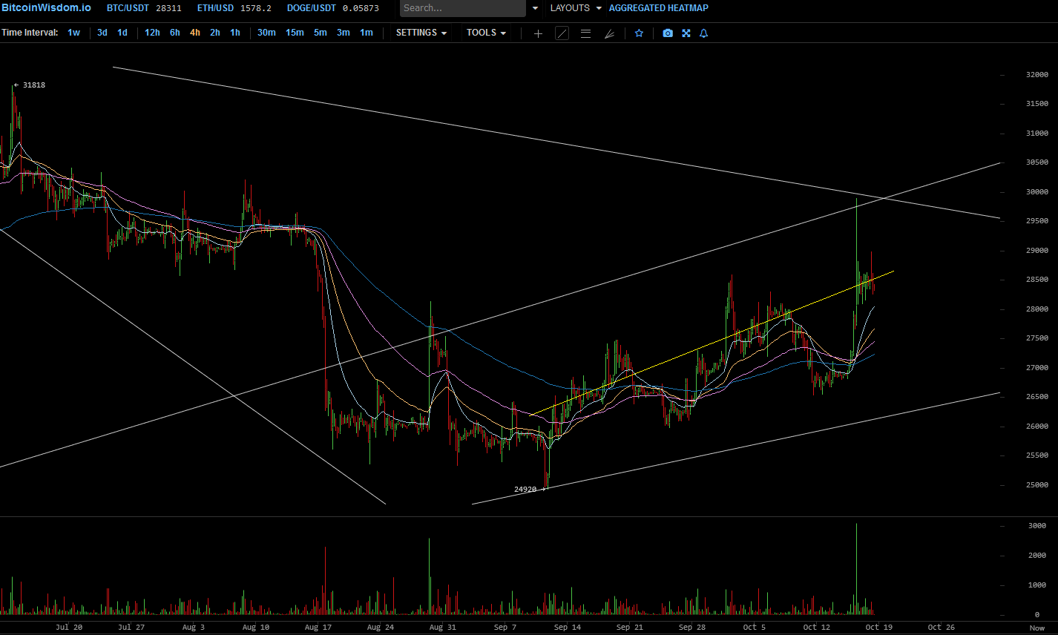Switch time interval to 1d
Viewport: 1058px width, 635px height.
(122, 33)
